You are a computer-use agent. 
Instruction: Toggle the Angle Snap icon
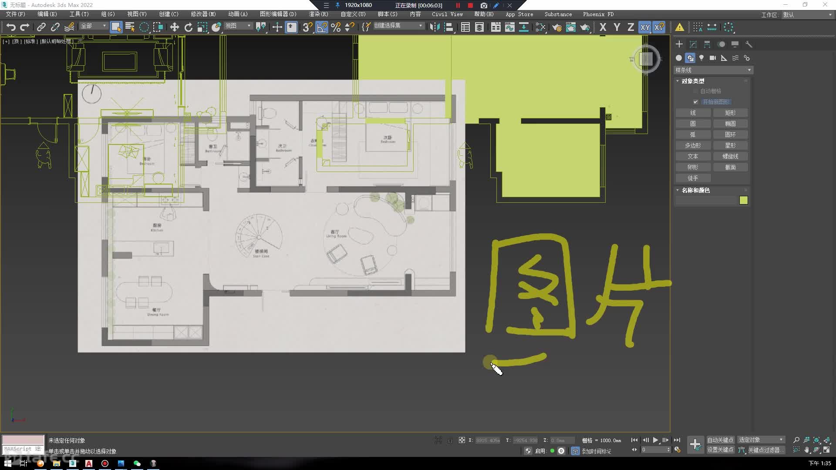click(x=322, y=27)
